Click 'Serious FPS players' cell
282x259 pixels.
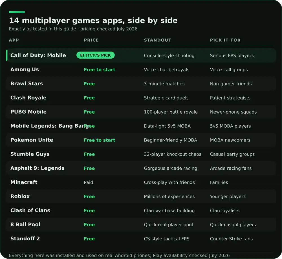coord(232,56)
